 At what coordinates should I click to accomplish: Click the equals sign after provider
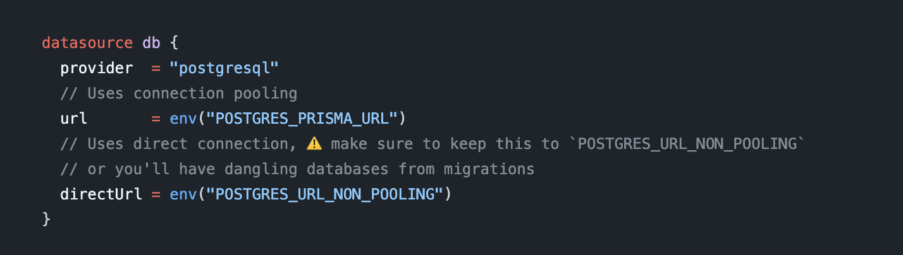point(156,68)
